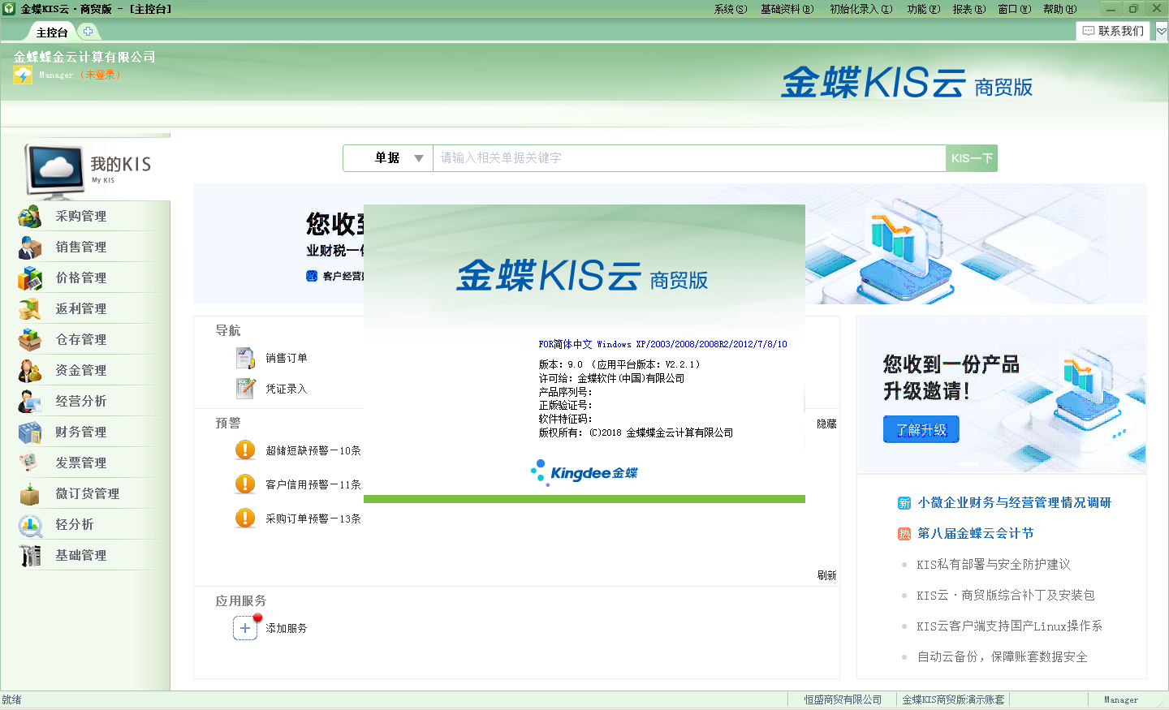The width and height of the screenshot is (1169, 710).
Task: Open the 功能(F) menu
Action: pos(924,9)
